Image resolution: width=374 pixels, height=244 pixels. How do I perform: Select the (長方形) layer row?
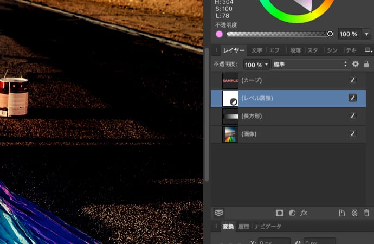point(287,116)
